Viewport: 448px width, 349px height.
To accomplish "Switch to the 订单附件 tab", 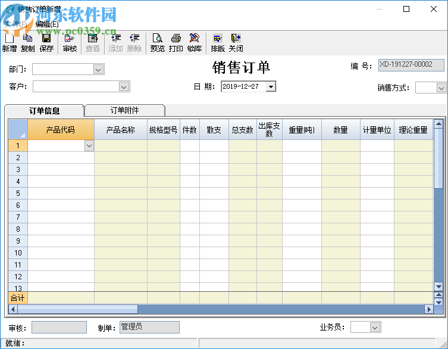I will 124,110.
